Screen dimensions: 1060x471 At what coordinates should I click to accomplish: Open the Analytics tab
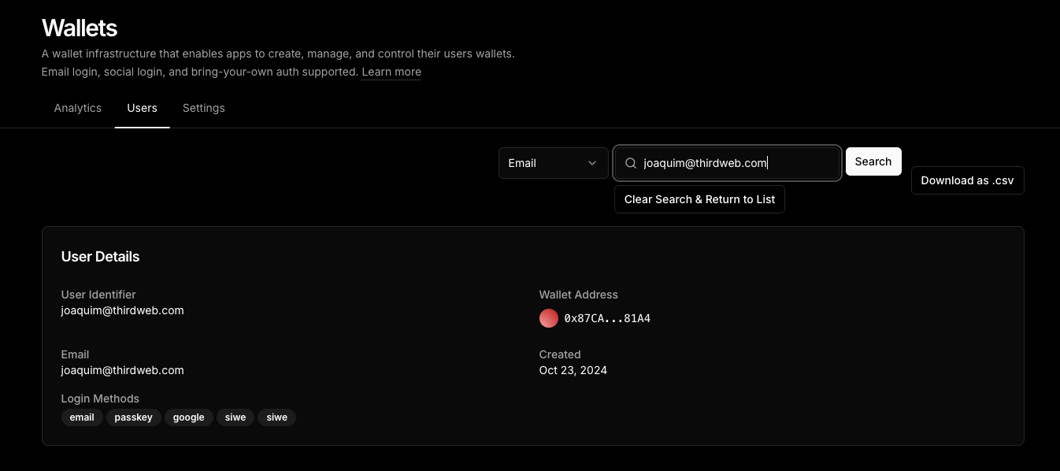pos(77,108)
